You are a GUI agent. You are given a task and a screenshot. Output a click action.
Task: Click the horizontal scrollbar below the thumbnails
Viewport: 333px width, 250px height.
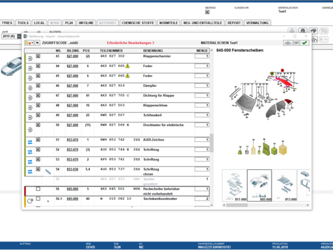click(265, 205)
